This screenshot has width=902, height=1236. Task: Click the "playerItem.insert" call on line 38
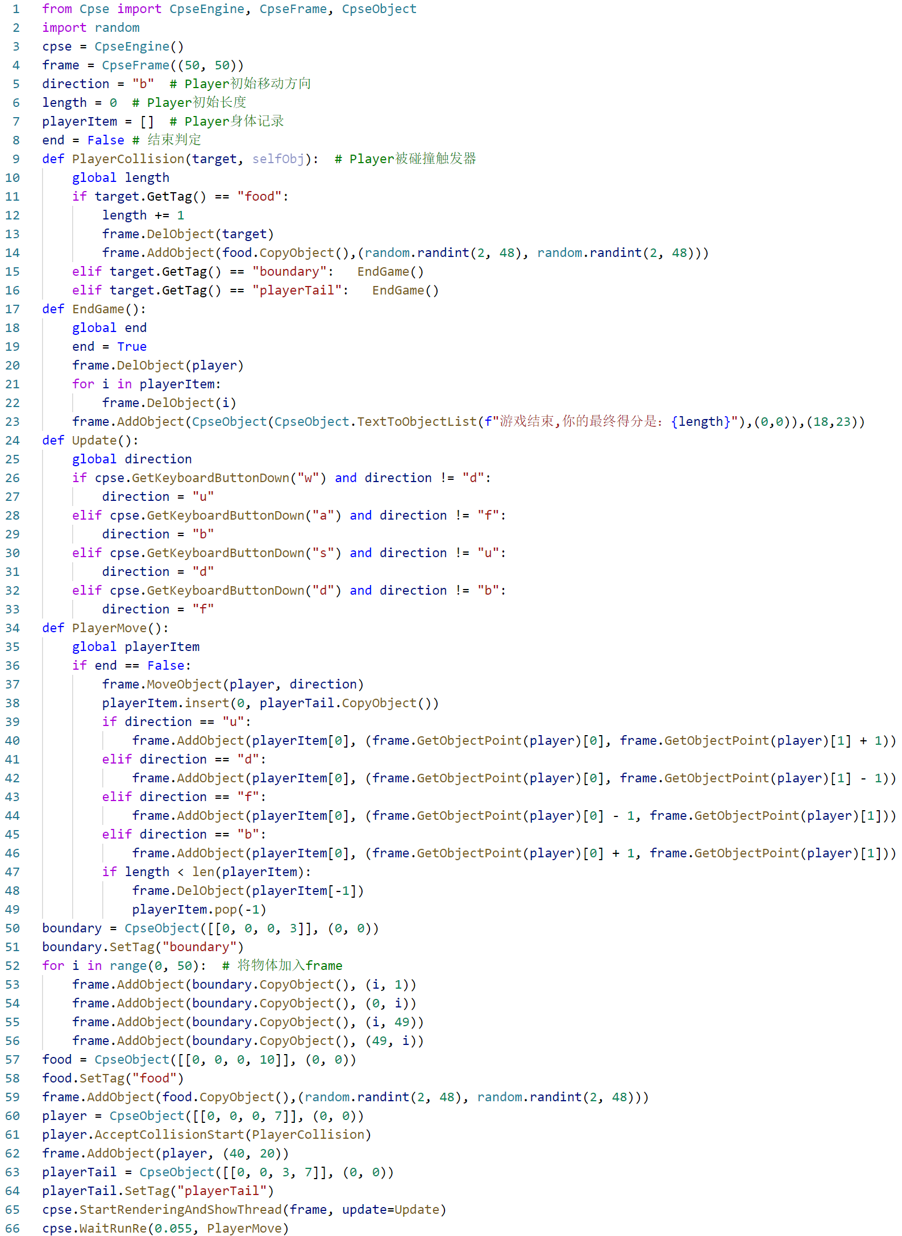[166, 703]
